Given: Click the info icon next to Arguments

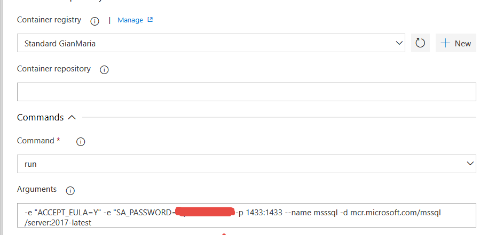Looking at the screenshot, I should point(70,191).
